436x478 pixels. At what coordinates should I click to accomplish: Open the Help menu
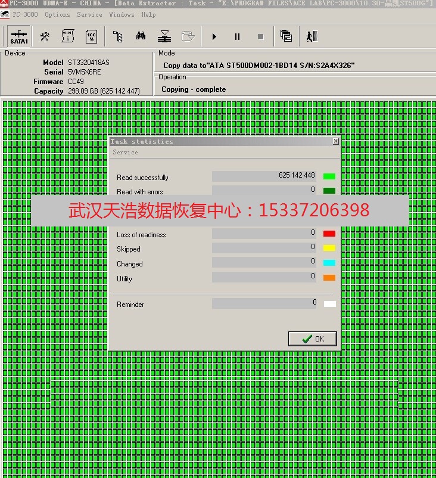coord(148,14)
